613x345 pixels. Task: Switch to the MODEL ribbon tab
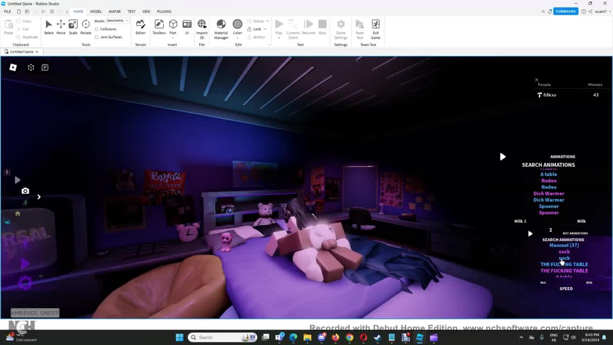[96, 11]
